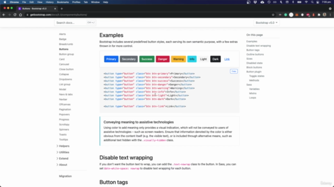Open Button group in the sidebar

[66, 54]
